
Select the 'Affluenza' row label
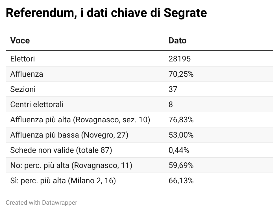click(x=27, y=74)
